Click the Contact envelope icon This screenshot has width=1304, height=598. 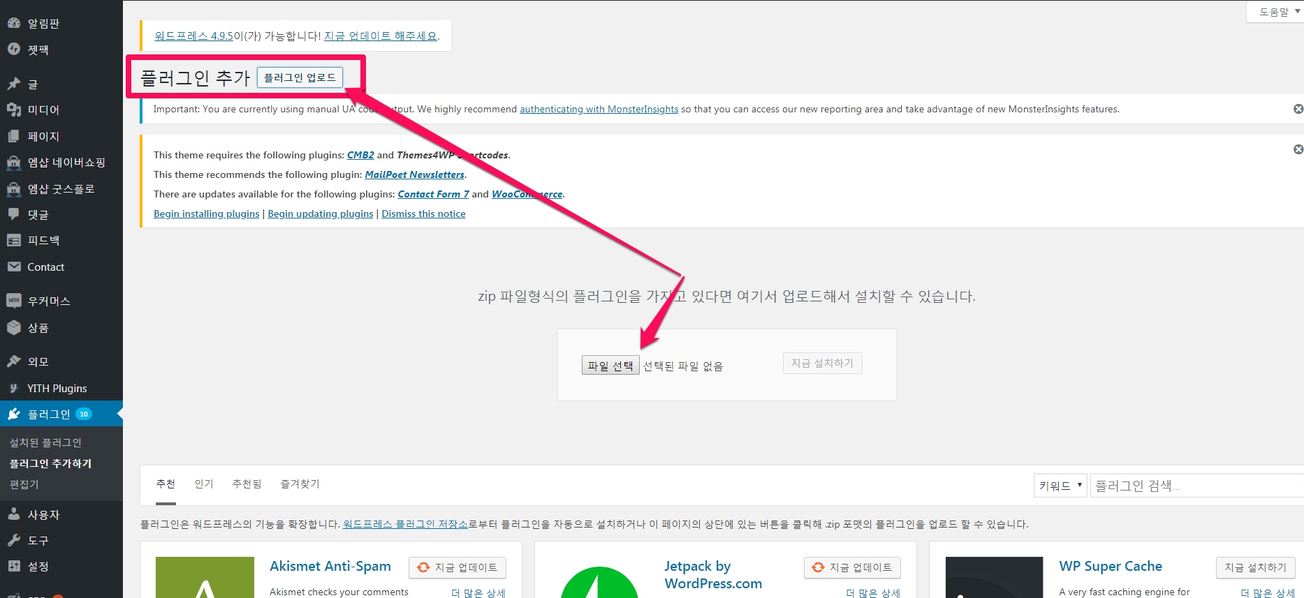[x=14, y=267]
